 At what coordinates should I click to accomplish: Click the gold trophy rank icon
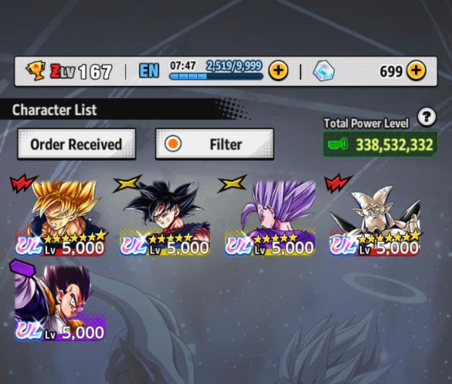tap(36, 71)
